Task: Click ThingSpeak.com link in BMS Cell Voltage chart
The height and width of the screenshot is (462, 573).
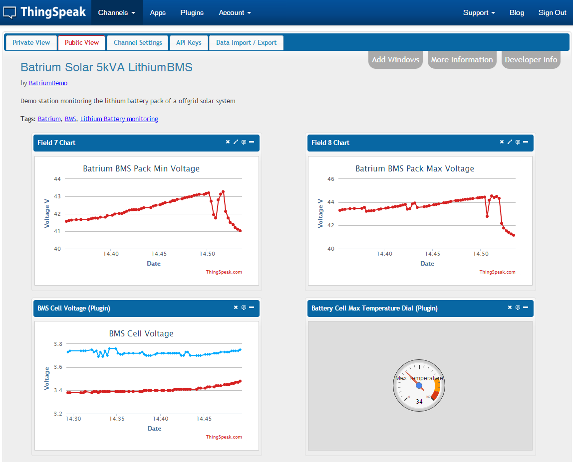Action: pyautogui.click(x=224, y=437)
